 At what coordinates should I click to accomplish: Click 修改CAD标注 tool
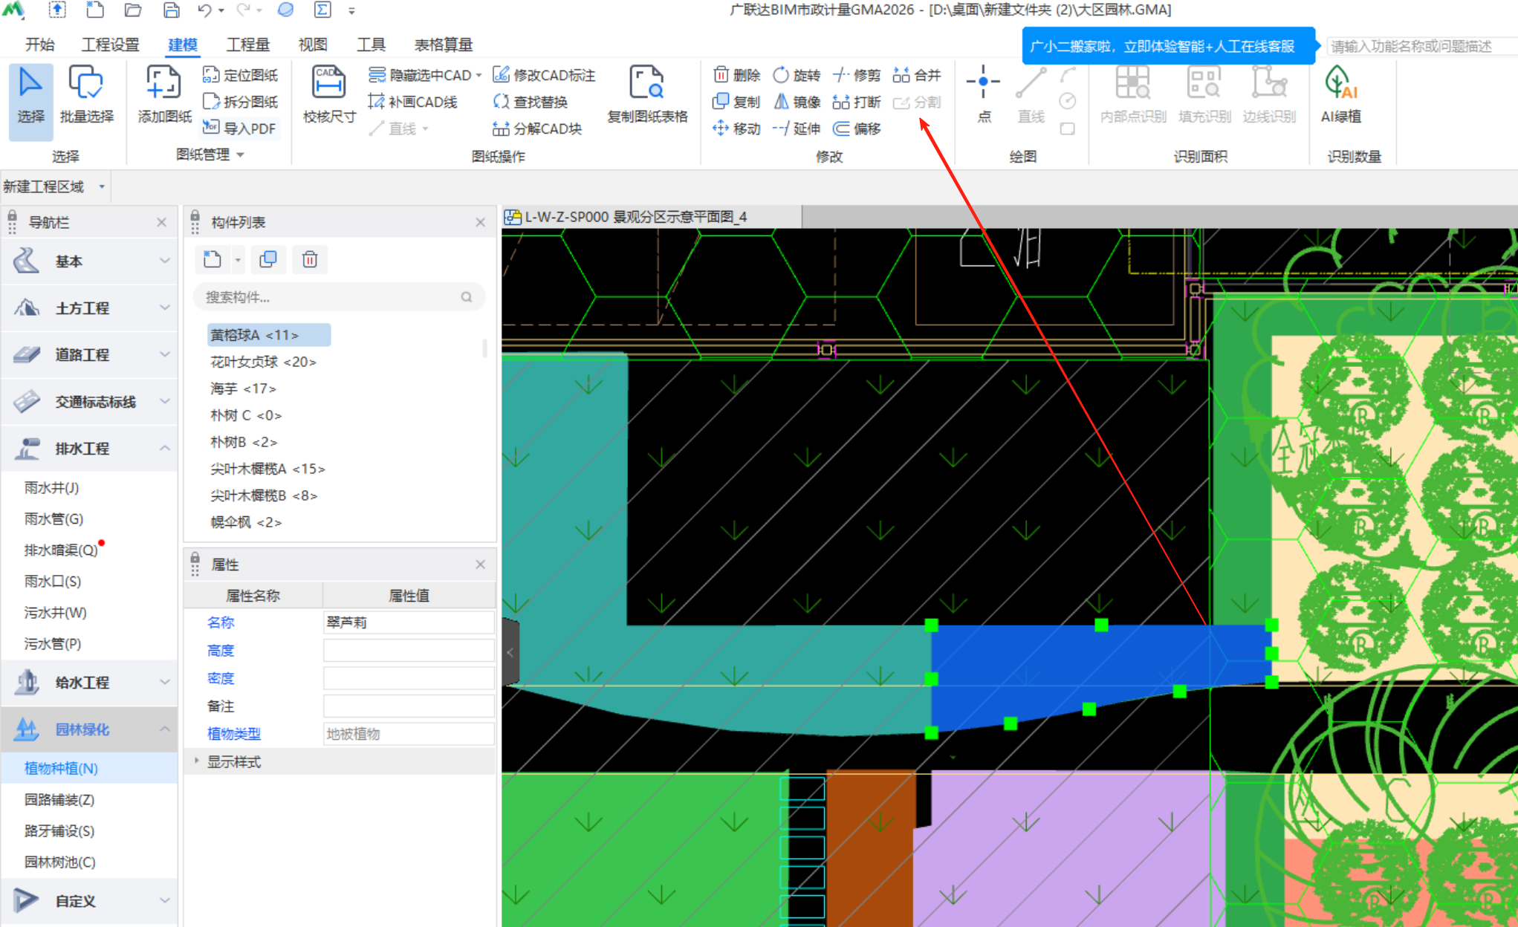click(544, 75)
